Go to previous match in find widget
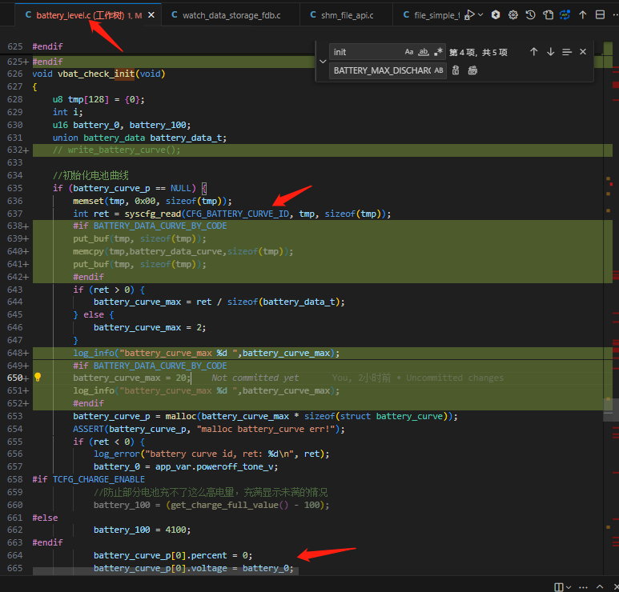619x592 pixels. point(534,52)
